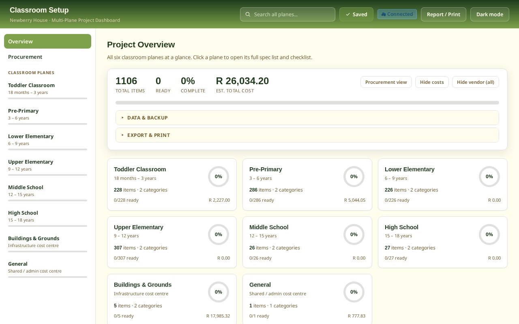Click the 0 Ready statistic
This screenshot has width=519, height=324.
163,85
